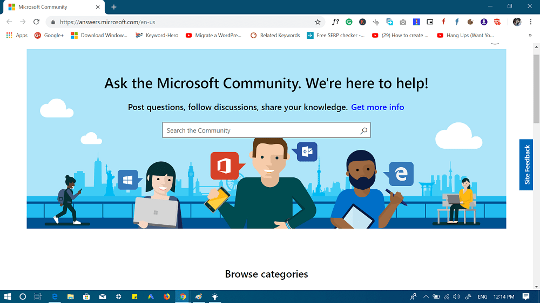540x303 pixels.
Task: Open Windows Settings gear in taskbar
Action: (118, 297)
